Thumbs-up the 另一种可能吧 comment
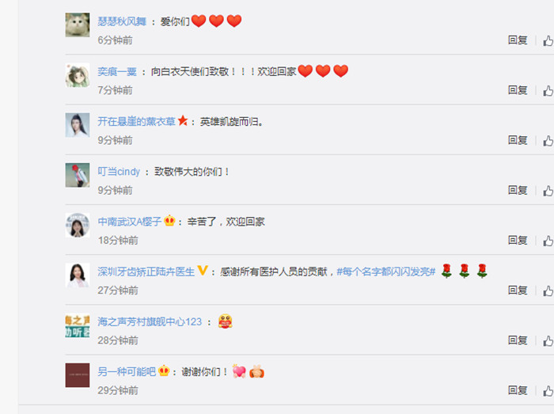Image resolution: width=554 pixels, height=414 pixels. [548, 391]
